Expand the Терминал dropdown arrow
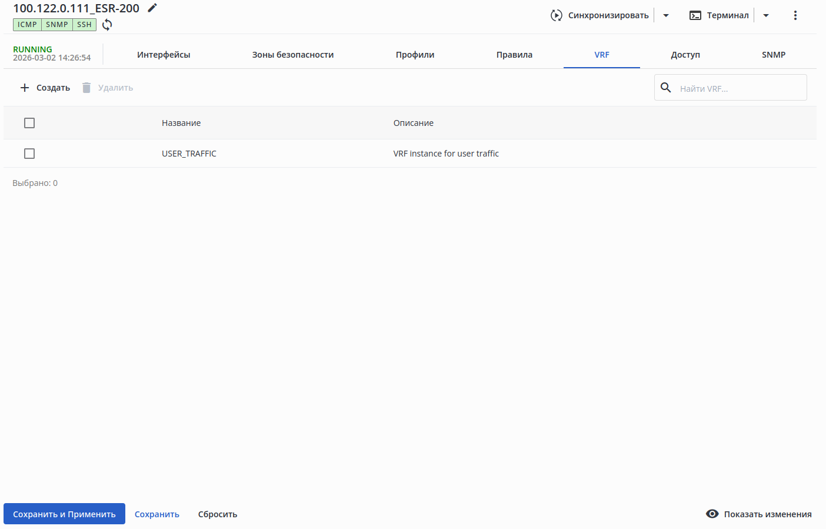Viewport: 826px width, 529px height. tap(766, 15)
